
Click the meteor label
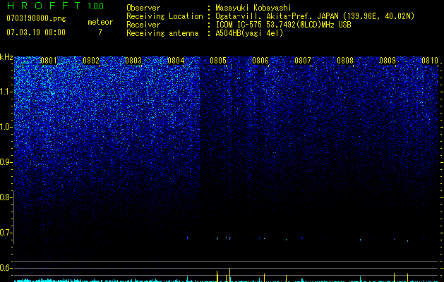(x=100, y=22)
